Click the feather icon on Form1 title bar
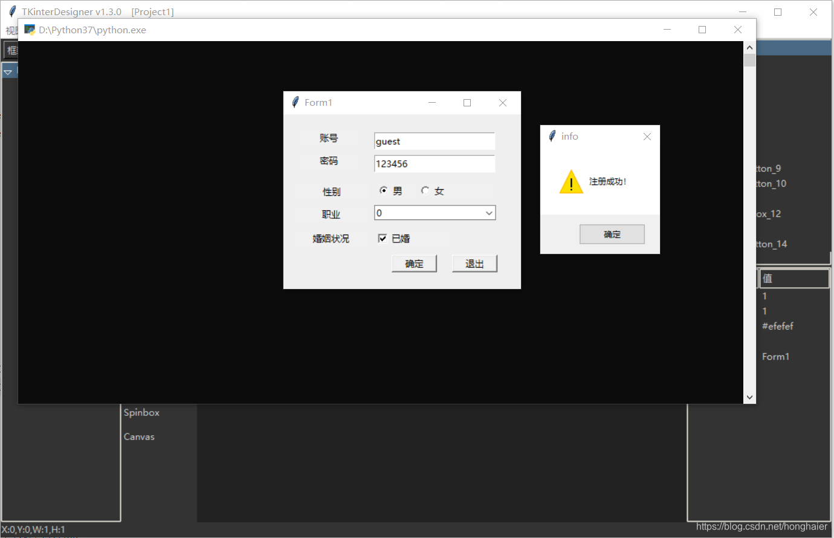The height and width of the screenshot is (538, 834). click(294, 102)
